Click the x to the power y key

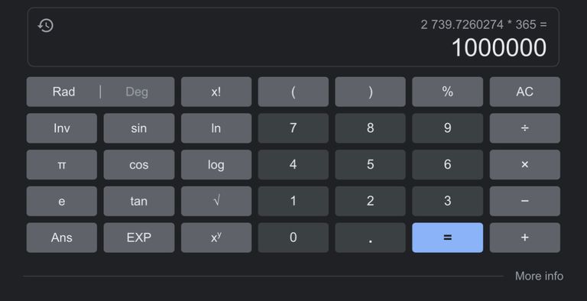(x=216, y=238)
